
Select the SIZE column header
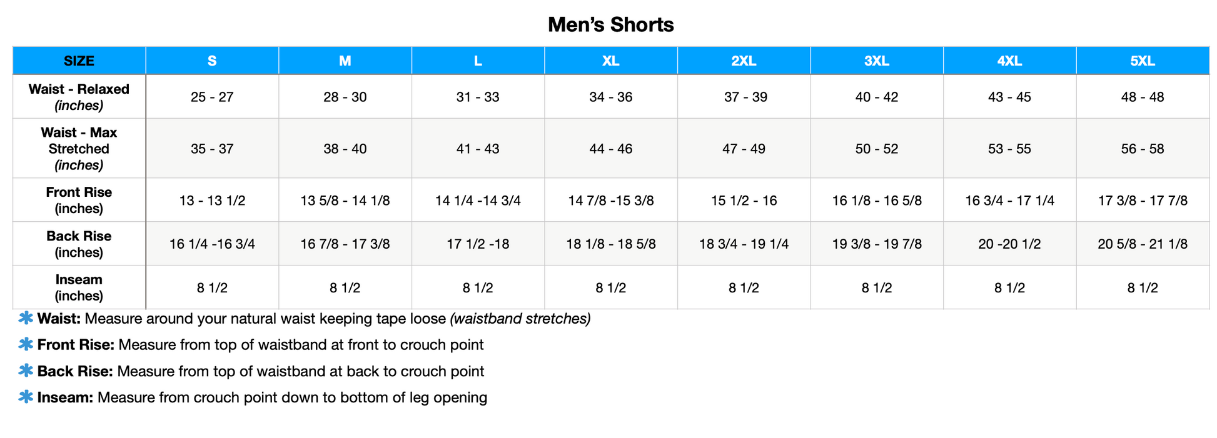[x=79, y=61]
